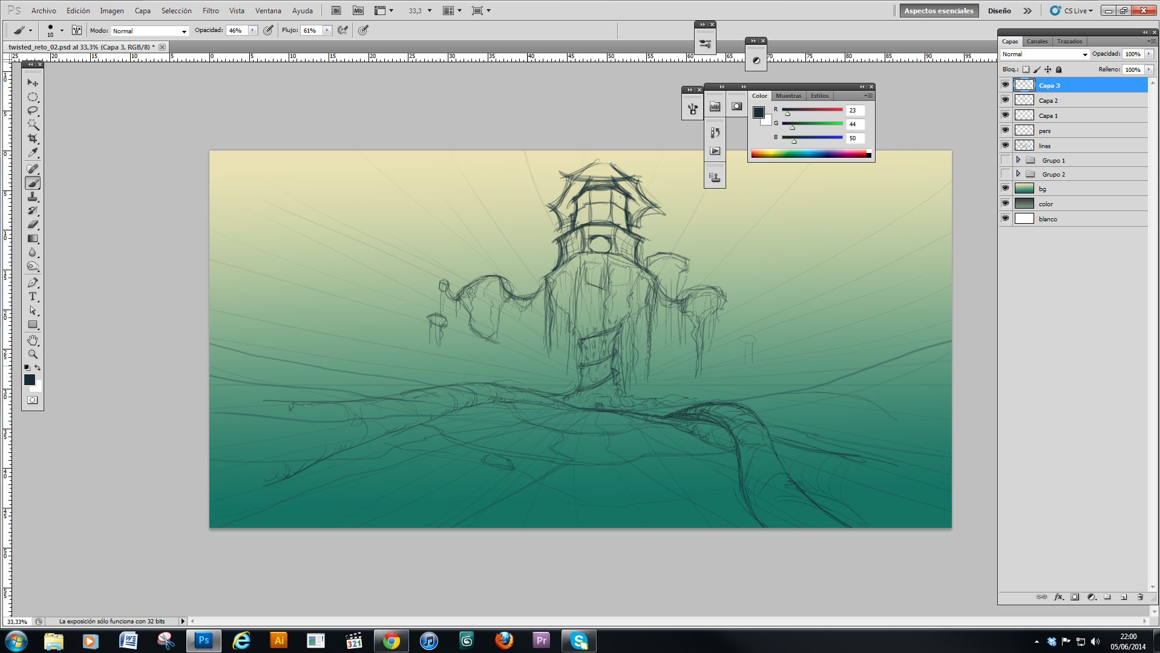Show the Grupo 1 layer group
Viewport: 1160px width, 653px height.
[1005, 160]
